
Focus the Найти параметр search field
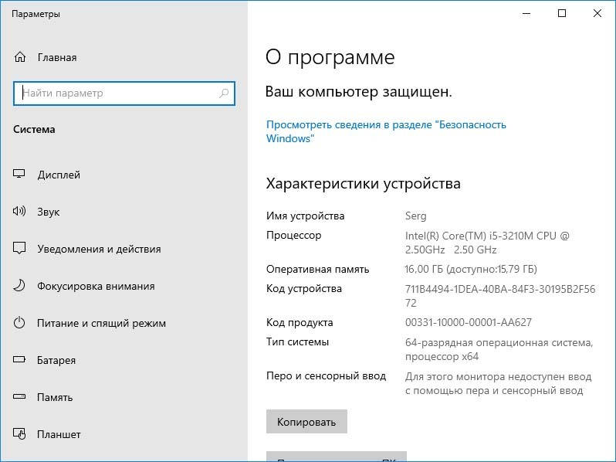coord(116,93)
